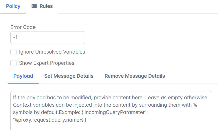Focus the Error Code input field

click(48, 38)
